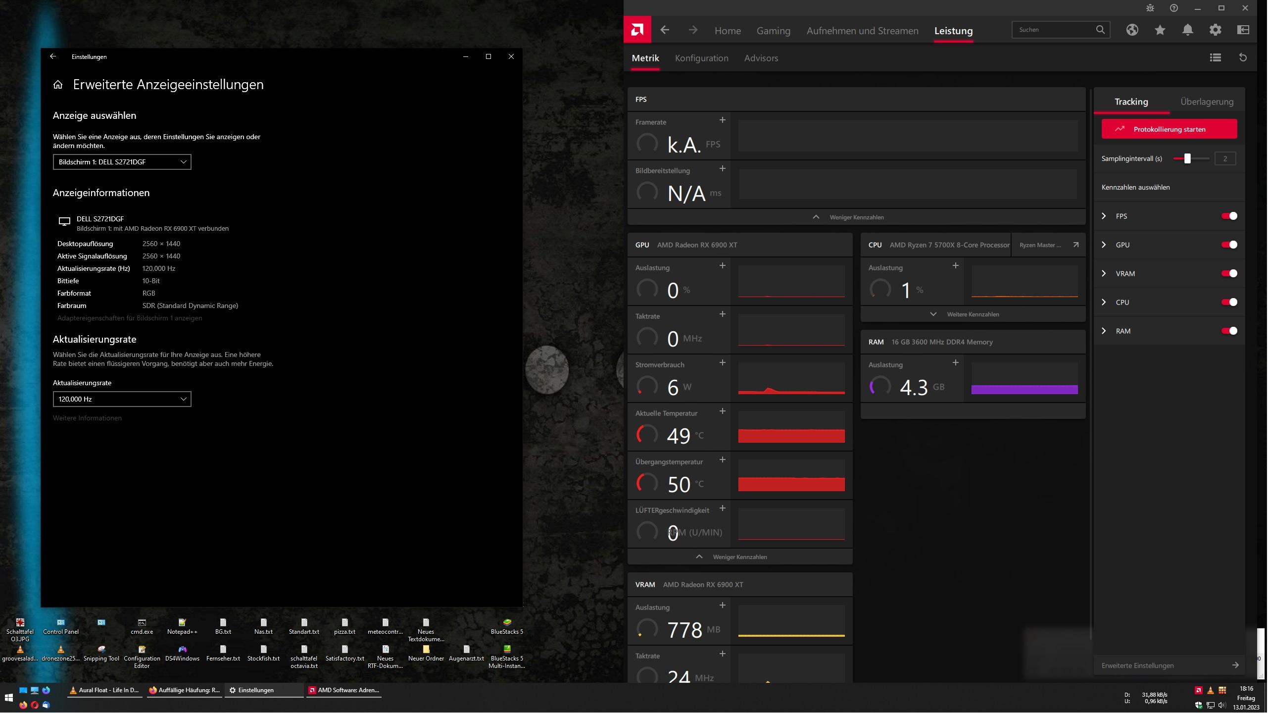Expand VRAM metrics chevron in Tracking
This screenshot has width=1268, height=713.
pyautogui.click(x=1104, y=273)
